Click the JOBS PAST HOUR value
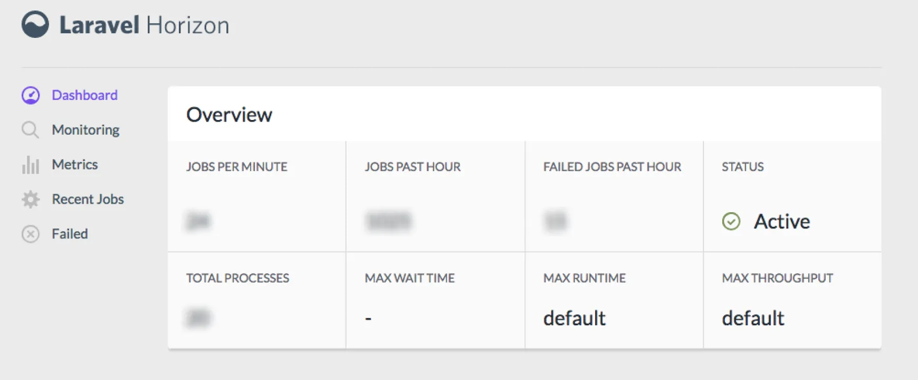Image resolution: width=918 pixels, height=380 pixels. tap(387, 221)
